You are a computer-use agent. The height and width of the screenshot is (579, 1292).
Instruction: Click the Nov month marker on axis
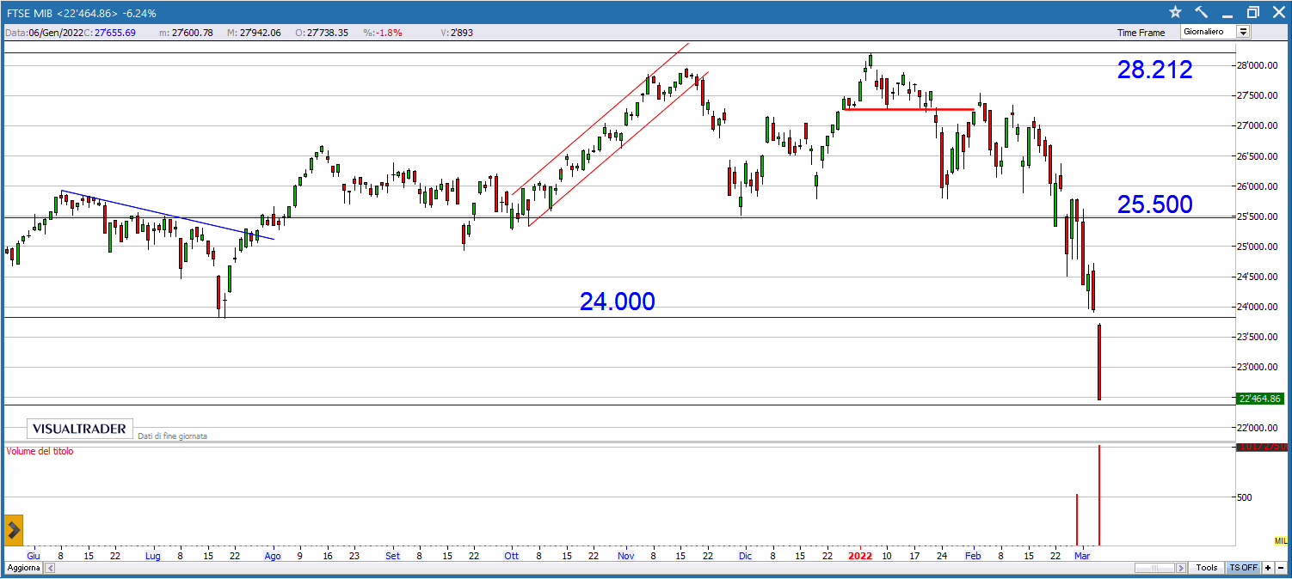point(625,556)
